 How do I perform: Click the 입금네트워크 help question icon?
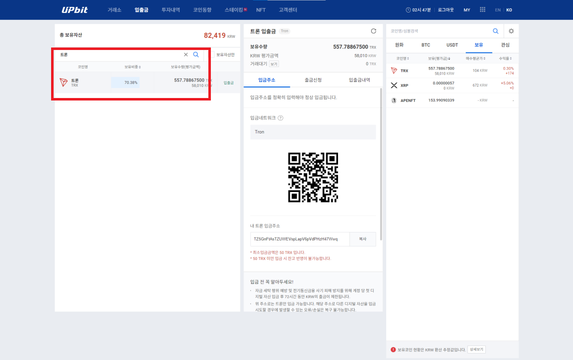tap(280, 118)
